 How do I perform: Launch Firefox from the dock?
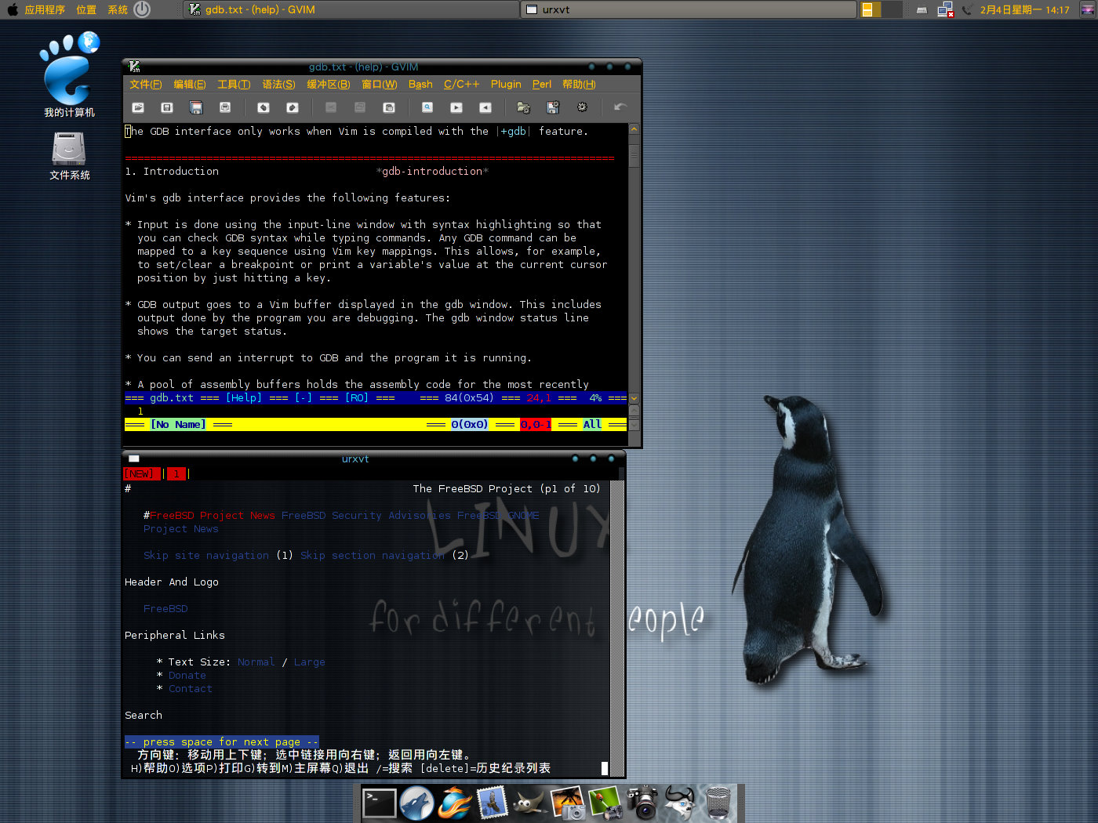click(x=454, y=803)
